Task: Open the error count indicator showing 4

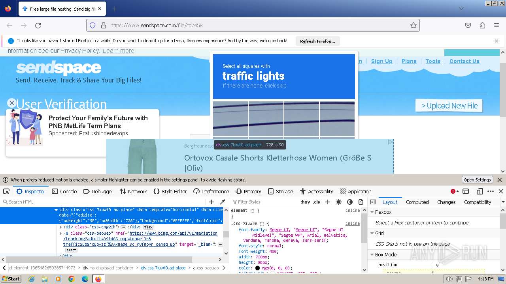Action: tap(455, 191)
